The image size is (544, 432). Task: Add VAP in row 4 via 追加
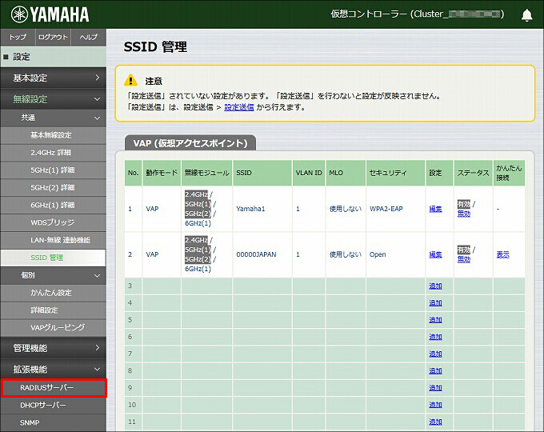(x=435, y=303)
